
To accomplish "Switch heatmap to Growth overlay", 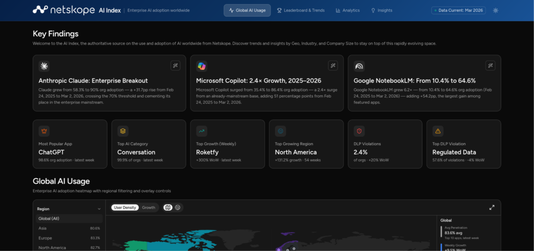I will (149, 207).
